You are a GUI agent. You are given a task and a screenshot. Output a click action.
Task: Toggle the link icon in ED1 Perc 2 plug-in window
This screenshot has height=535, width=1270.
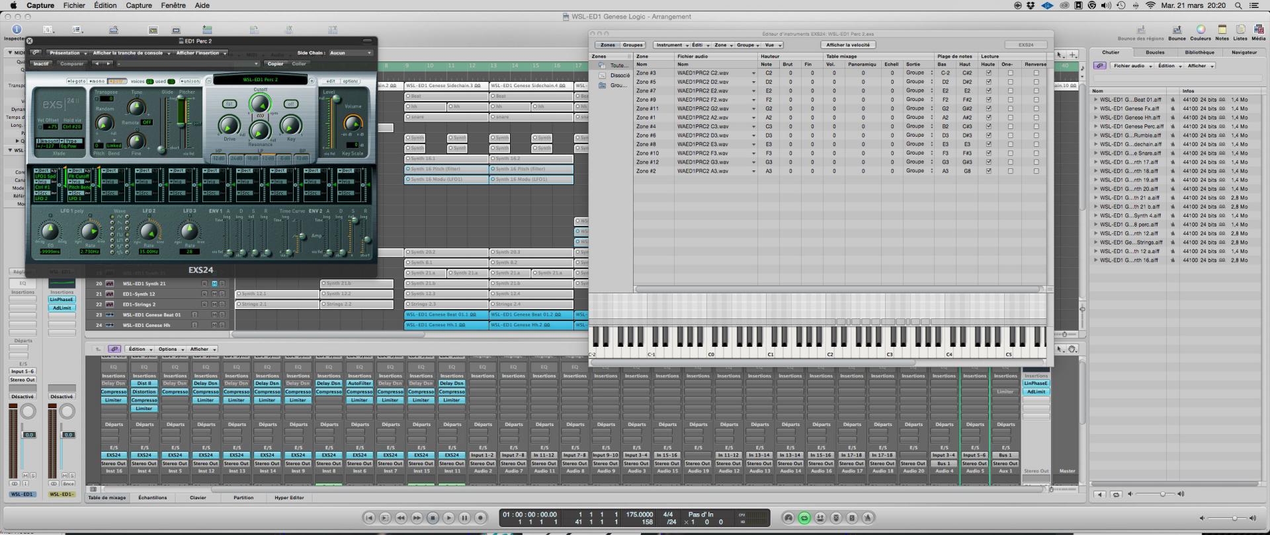[x=36, y=53]
